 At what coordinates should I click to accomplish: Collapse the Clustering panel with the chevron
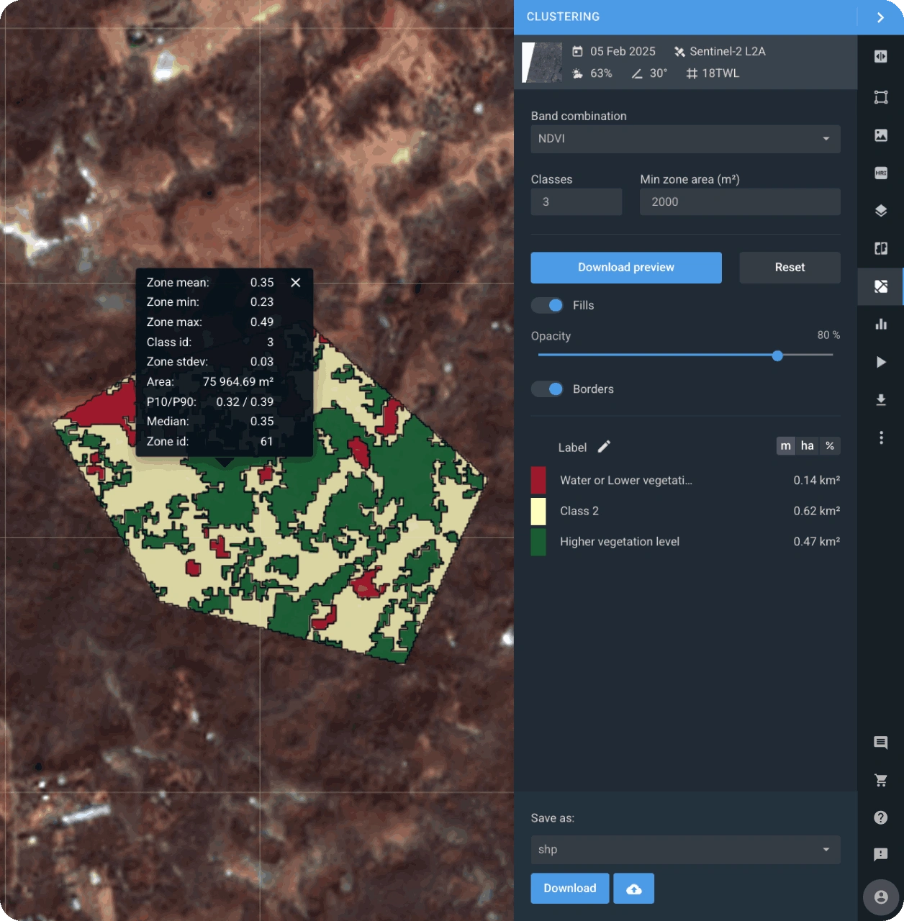(x=880, y=17)
